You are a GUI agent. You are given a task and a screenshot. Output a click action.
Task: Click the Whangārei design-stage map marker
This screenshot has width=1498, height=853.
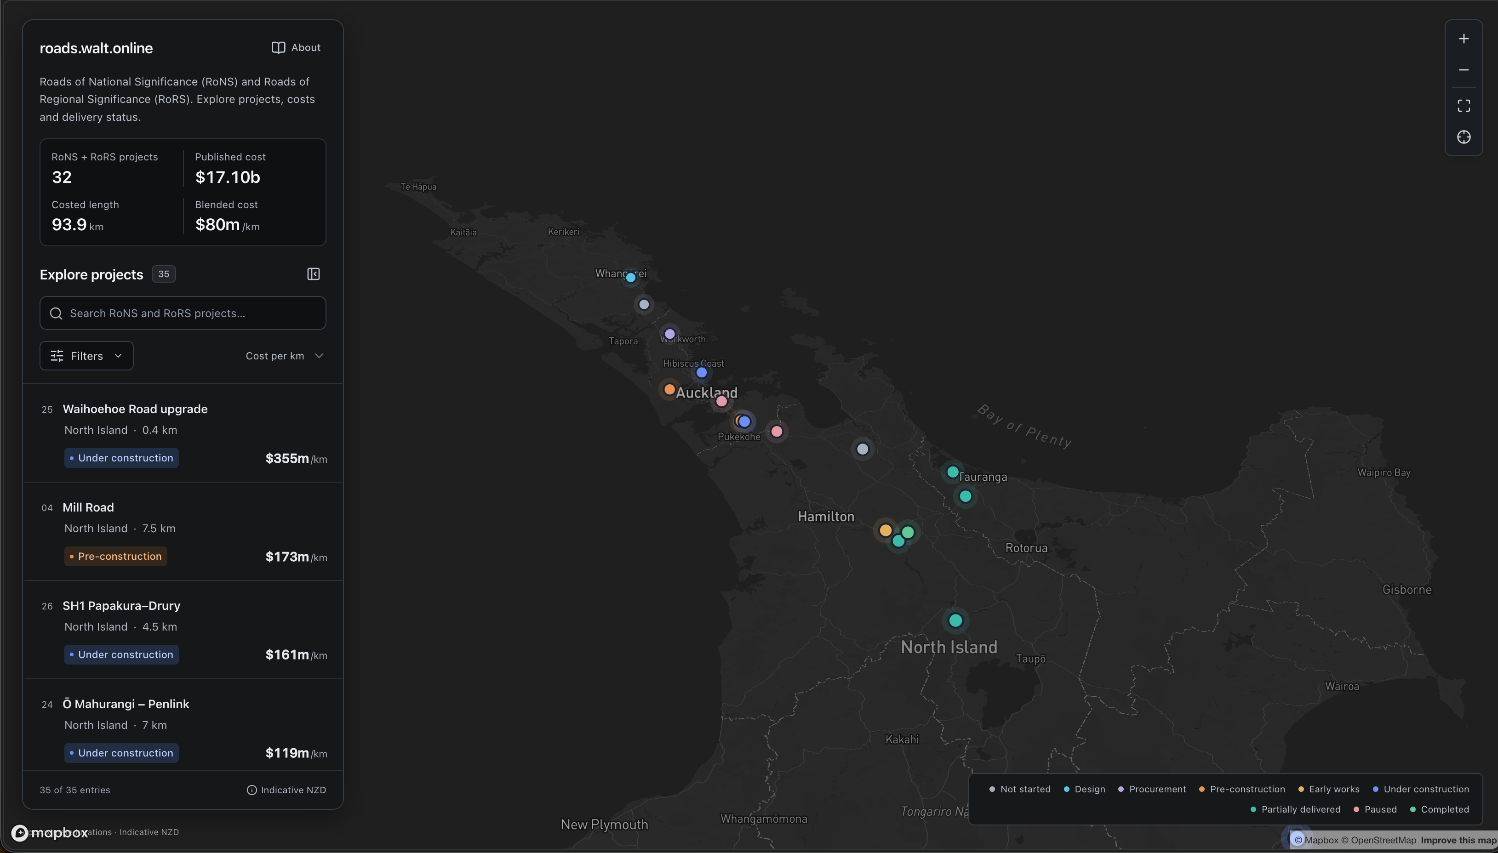[x=631, y=278]
